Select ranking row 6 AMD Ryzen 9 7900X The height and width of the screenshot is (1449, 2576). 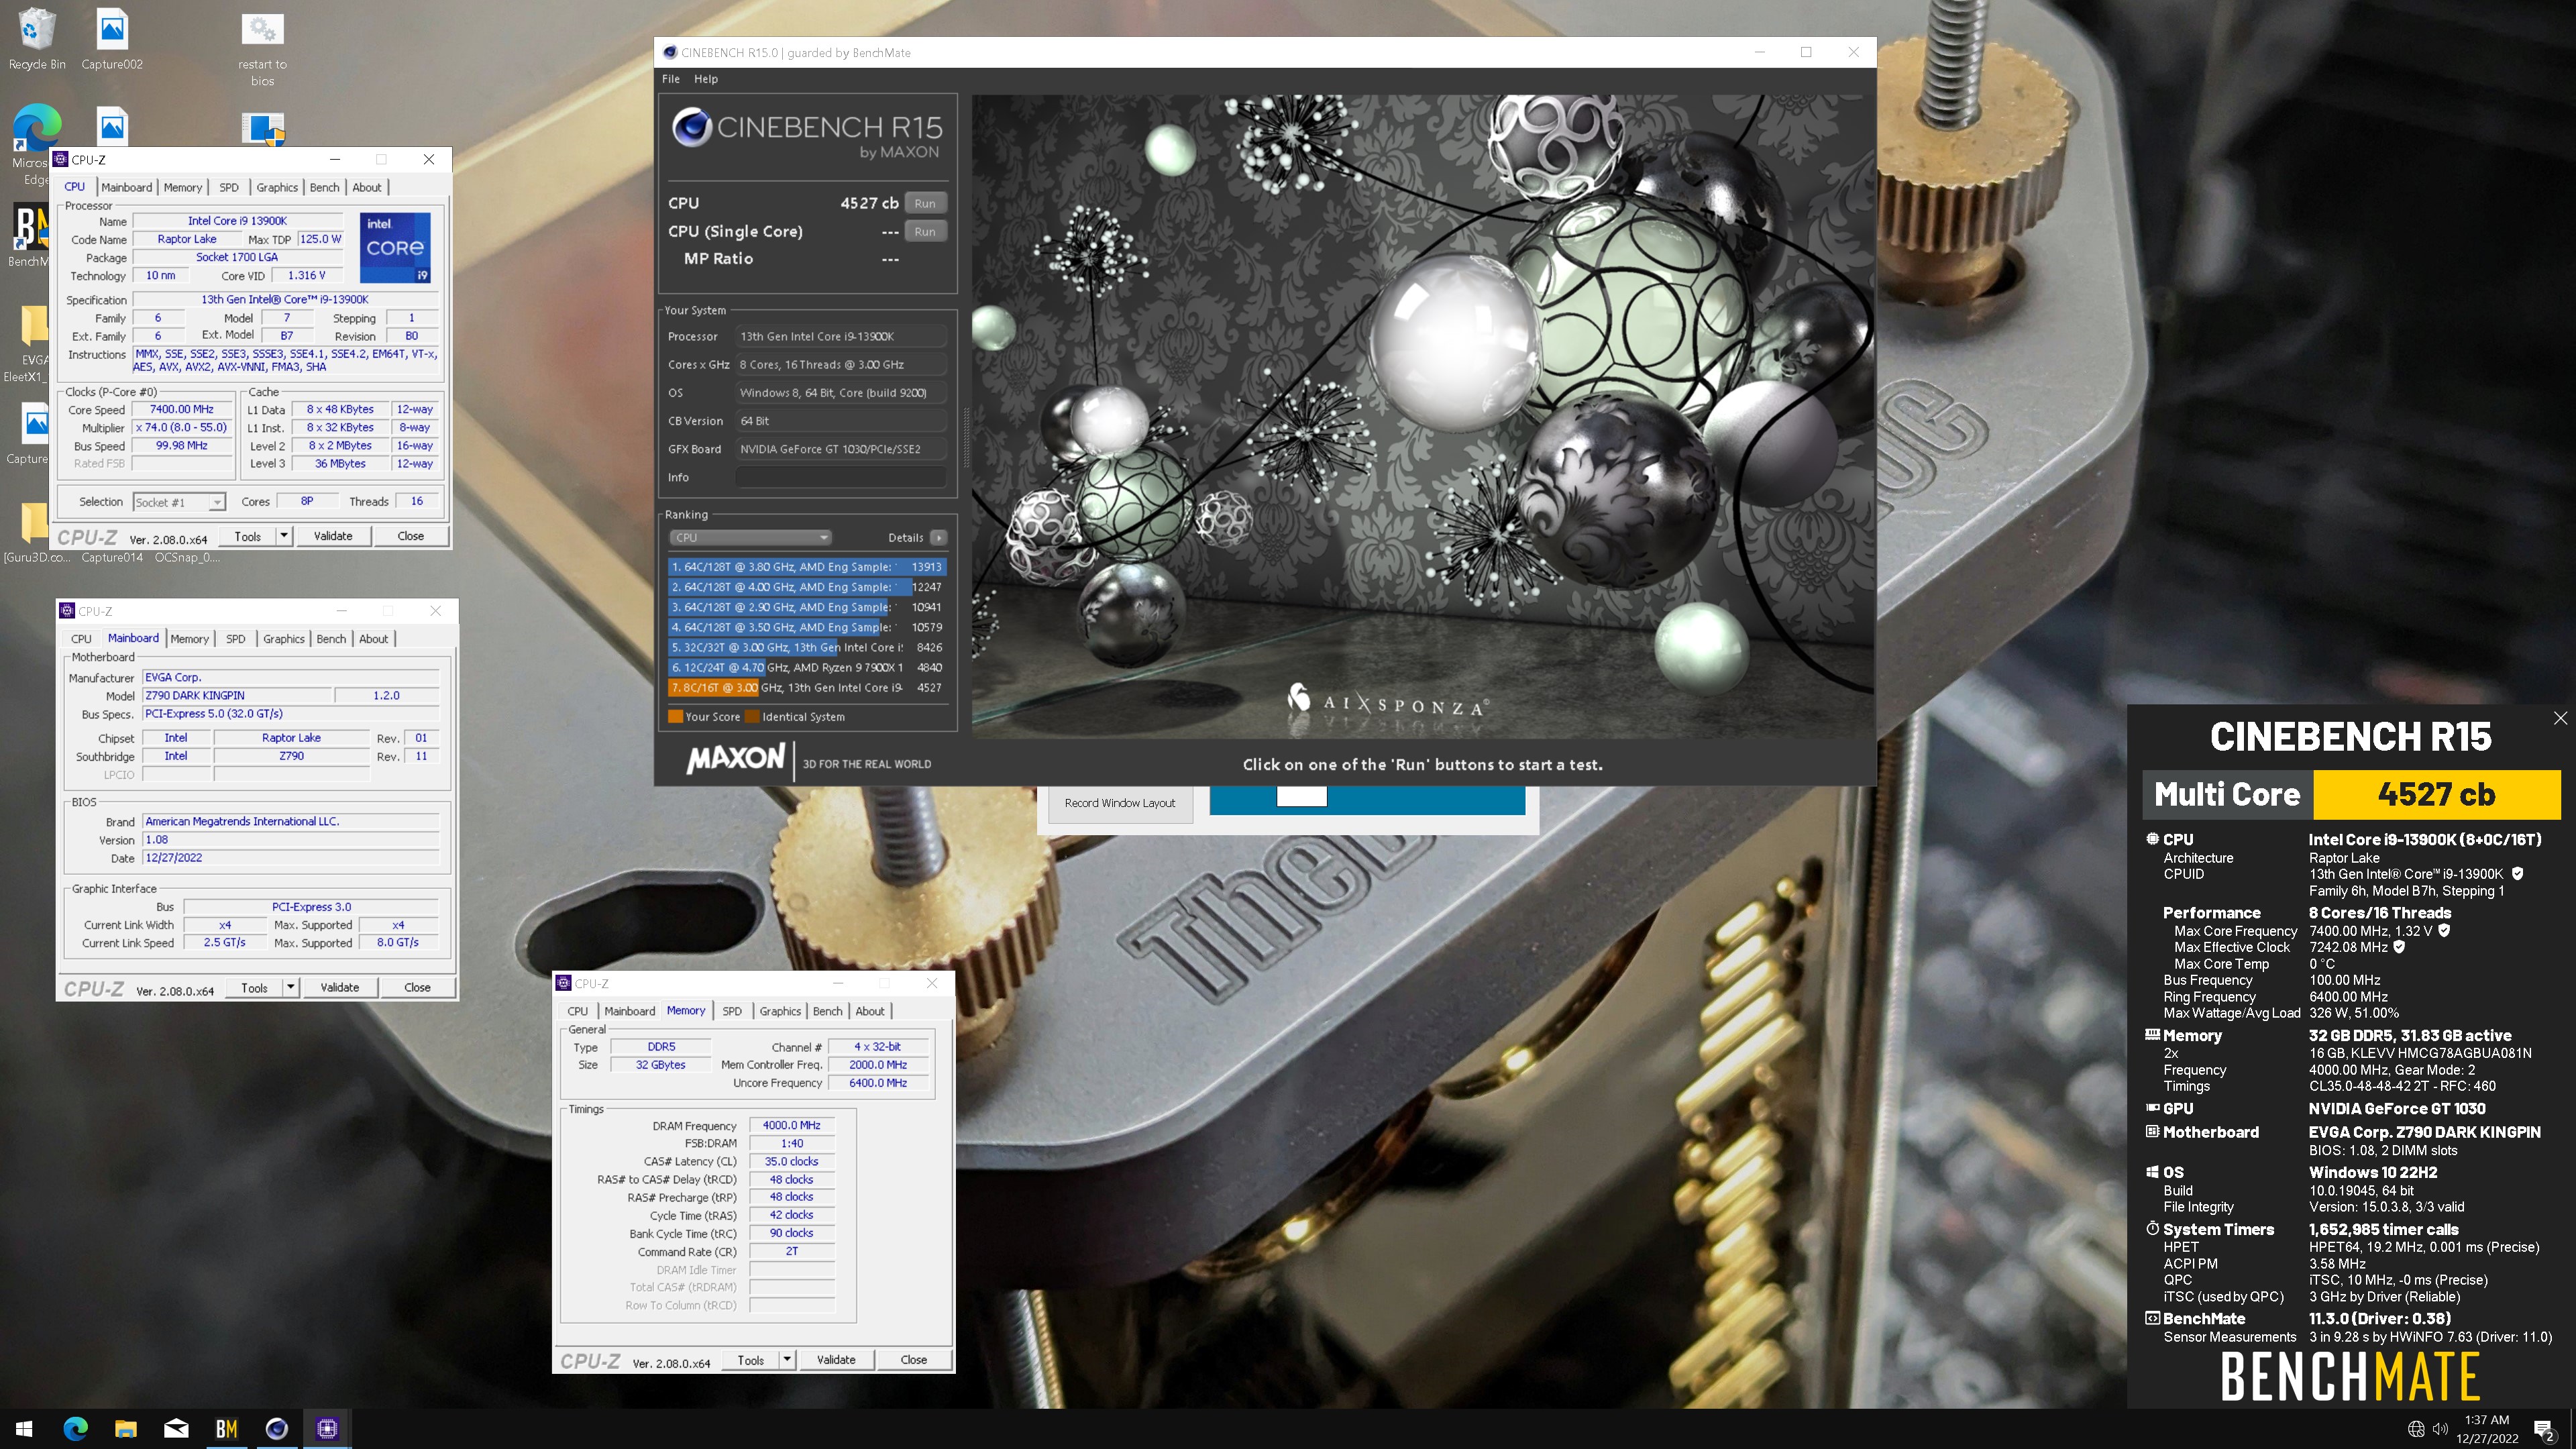[806, 667]
